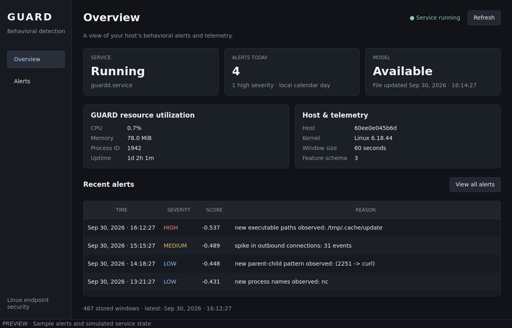Click the Process ID value 1942
The height and width of the screenshot is (328, 512).
134,148
